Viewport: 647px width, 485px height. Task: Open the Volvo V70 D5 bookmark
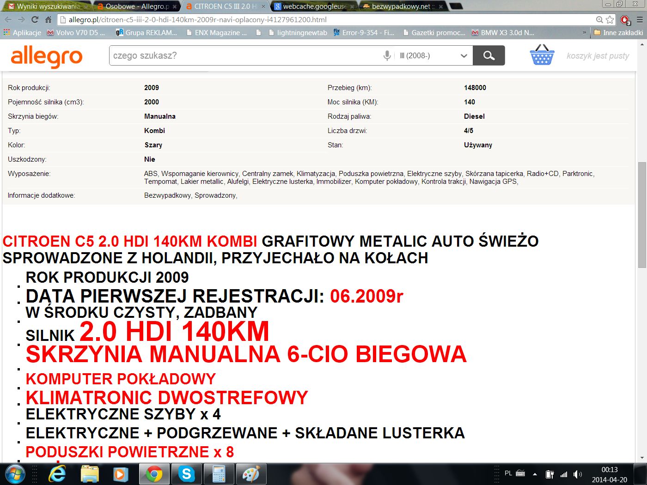coord(76,33)
